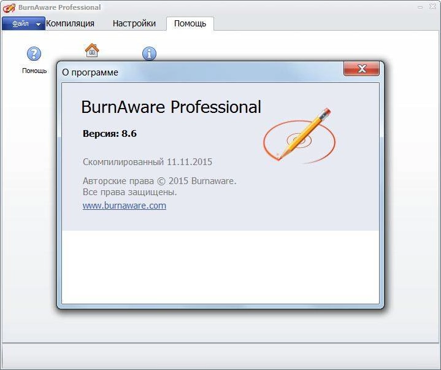Open the Файл dropdown menu
The height and width of the screenshot is (370, 441).
coord(23,24)
